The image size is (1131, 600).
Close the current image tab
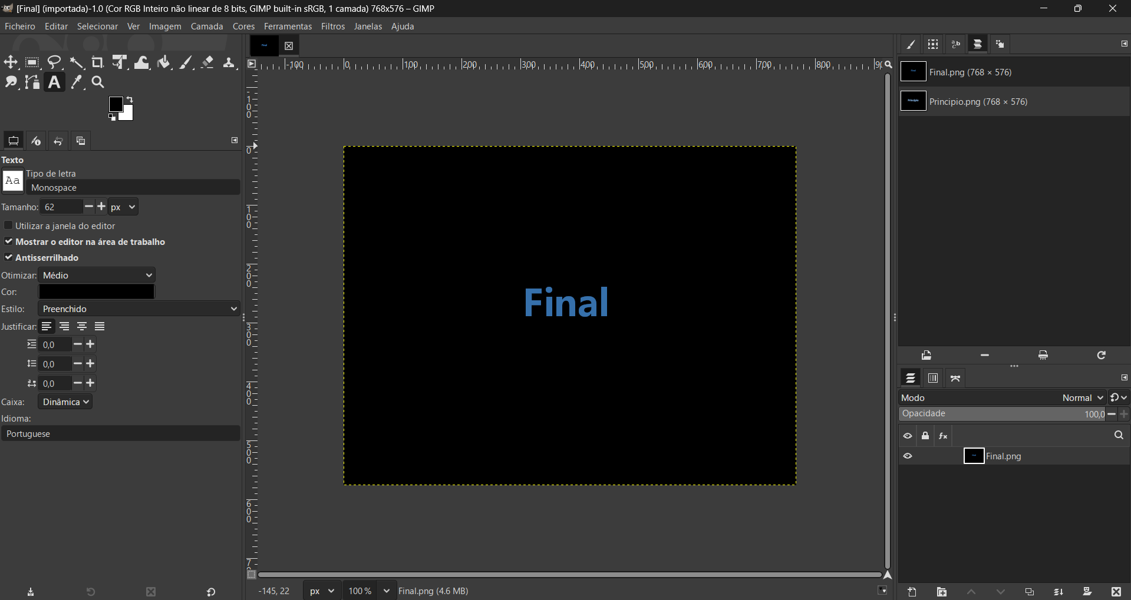click(x=289, y=46)
